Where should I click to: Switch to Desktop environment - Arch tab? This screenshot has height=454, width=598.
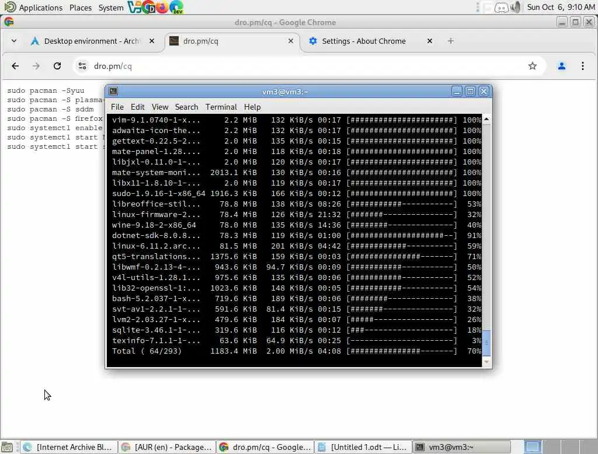[x=92, y=41]
